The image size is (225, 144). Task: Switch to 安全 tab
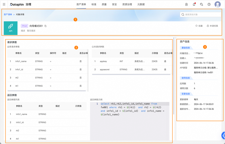114,4
